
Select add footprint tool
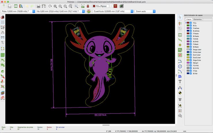click(x=180, y=35)
